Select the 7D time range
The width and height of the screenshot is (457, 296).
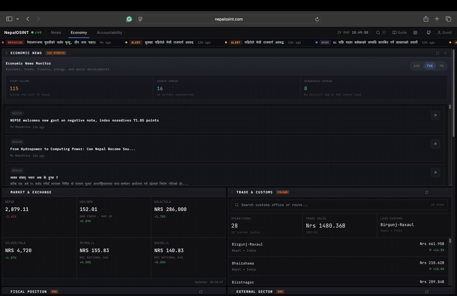(x=441, y=66)
